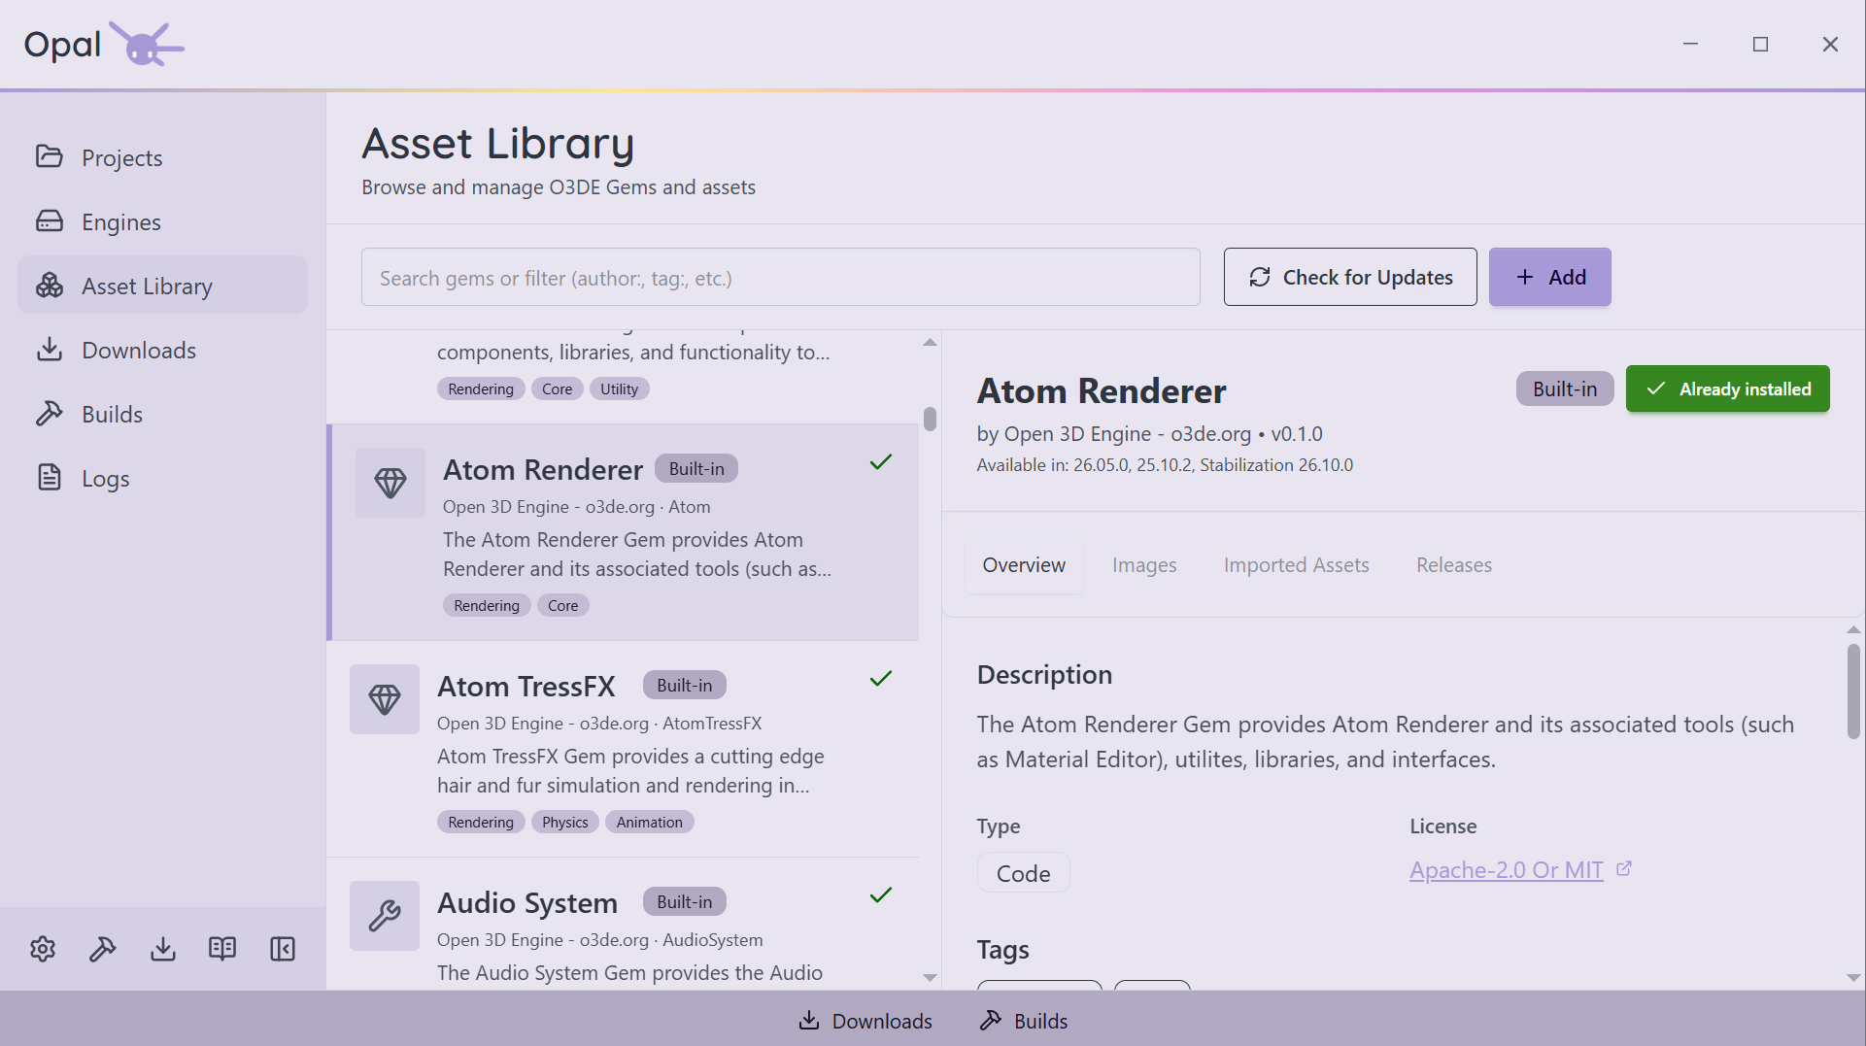Click Audio System installed checkmark
The height and width of the screenshot is (1046, 1866).
tap(881, 895)
